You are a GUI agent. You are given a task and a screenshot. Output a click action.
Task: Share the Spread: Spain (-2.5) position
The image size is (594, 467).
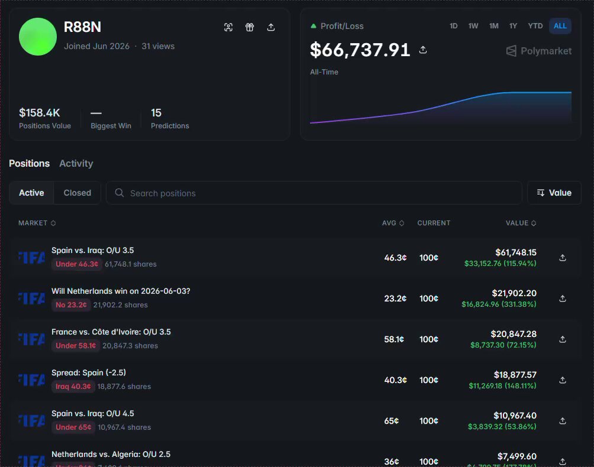tap(563, 380)
